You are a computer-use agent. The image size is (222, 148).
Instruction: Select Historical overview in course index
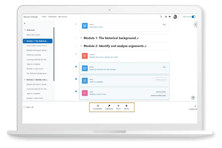point(34,55)
